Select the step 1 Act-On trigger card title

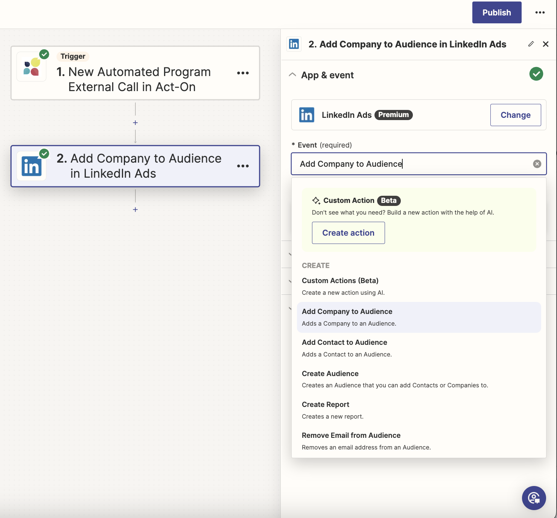tap(134, 79)
